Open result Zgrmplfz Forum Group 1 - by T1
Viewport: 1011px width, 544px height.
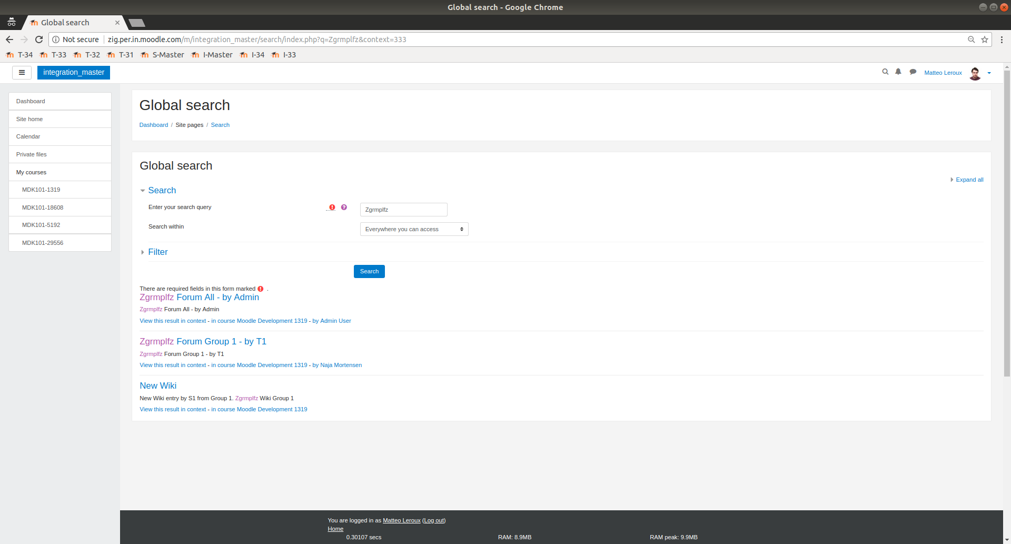(x=203, y=342)
